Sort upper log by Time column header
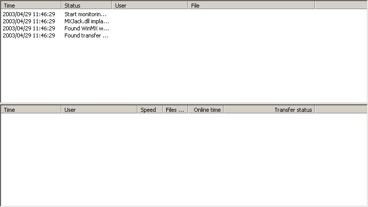 (x=30, y=5)
